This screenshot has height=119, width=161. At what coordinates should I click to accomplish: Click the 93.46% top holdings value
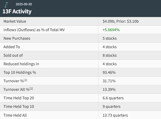(x=109, y=72)
